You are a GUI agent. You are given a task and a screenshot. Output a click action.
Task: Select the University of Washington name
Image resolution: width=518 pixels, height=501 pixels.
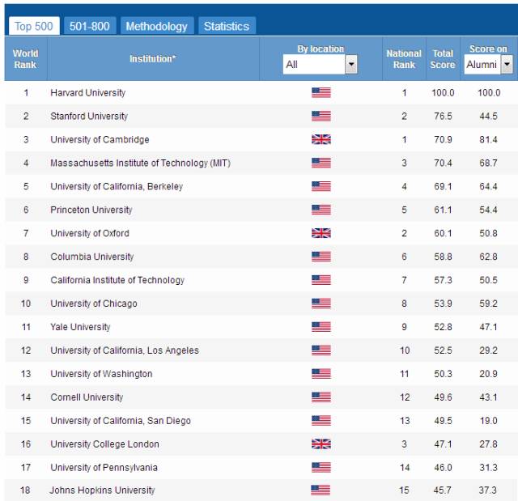coord(101,374)
